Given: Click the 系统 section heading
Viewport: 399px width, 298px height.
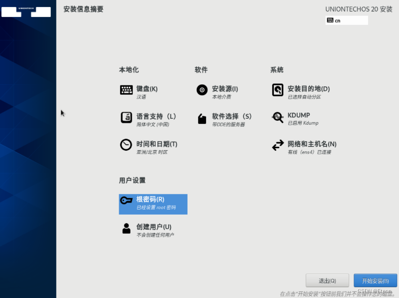Looking at the screenshot, I should click(x=277, y=70).
